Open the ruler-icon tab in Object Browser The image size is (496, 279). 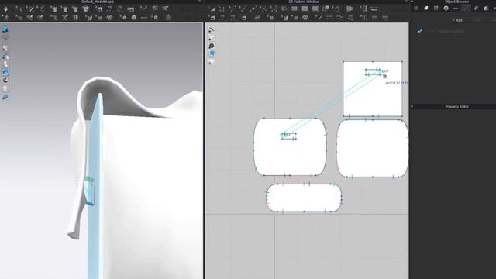[x=476, y=9]
